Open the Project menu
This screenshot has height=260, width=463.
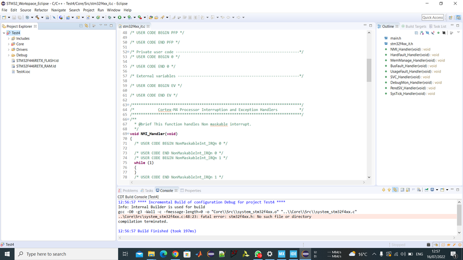(x=89, y=10)
